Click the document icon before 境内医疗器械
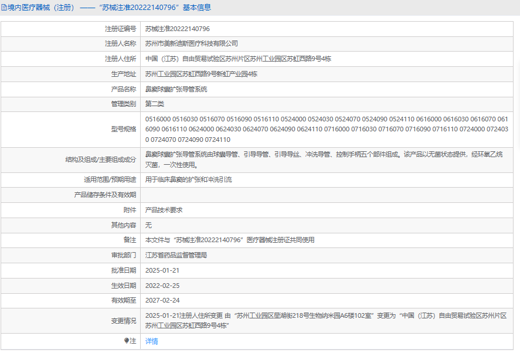The width and height of the screenshot is (520, 353). (x=4, y=8)
